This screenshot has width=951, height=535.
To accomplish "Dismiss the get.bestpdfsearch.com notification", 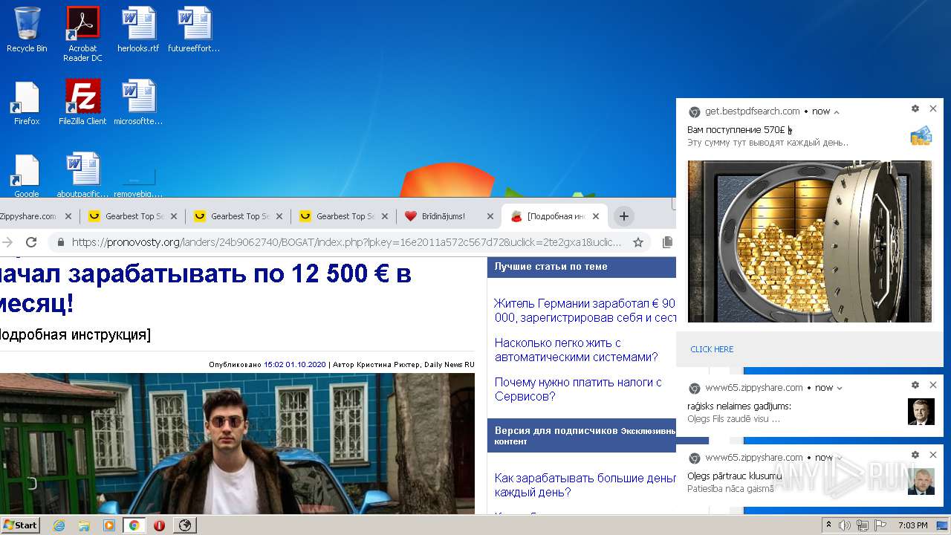I will click(933, 108).
